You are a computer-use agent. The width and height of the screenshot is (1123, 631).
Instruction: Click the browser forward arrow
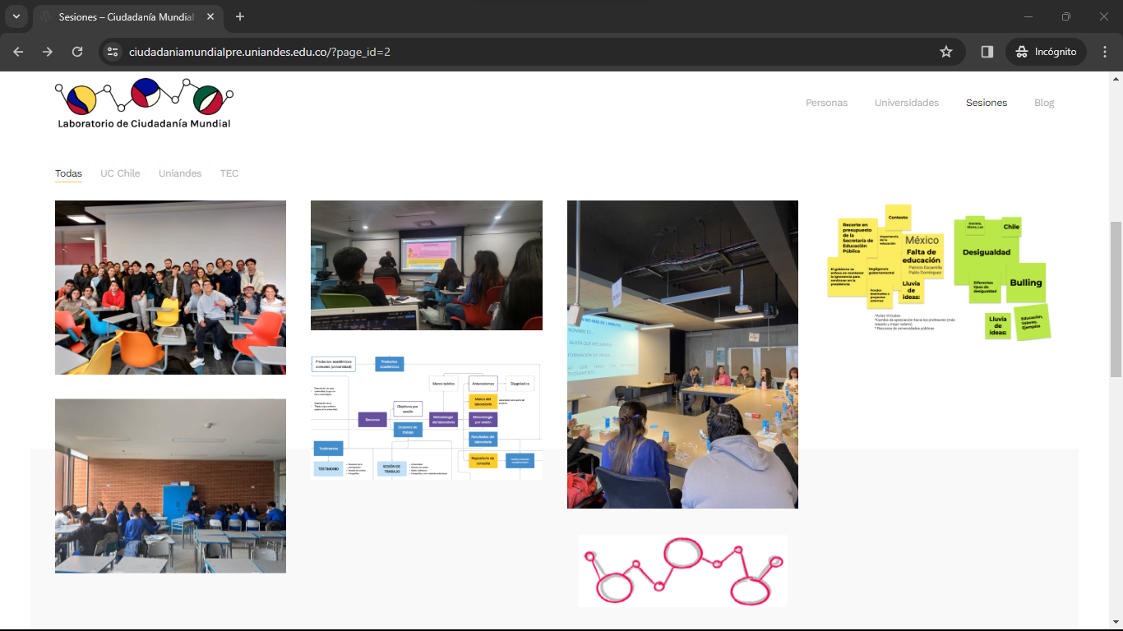[48, 52]
